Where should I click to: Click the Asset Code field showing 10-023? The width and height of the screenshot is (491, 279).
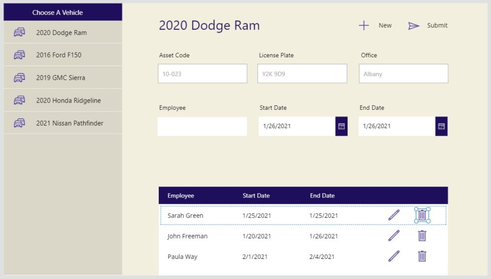tap(203, 74)
